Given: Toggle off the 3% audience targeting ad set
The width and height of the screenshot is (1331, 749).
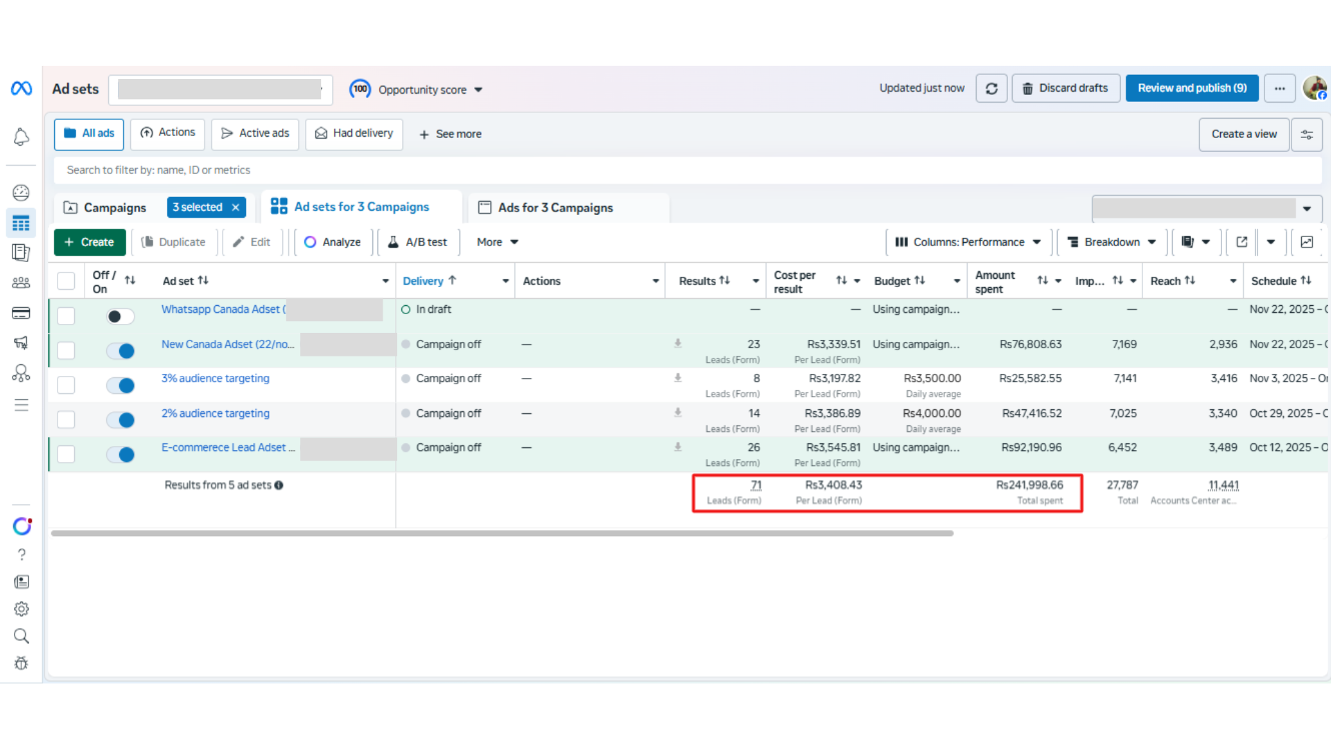Looking at the screenshot, I should tap(121, 386).
